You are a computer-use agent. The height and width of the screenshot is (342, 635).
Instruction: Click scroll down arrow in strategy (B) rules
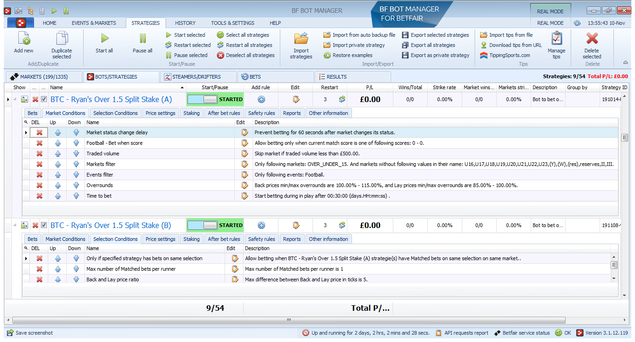coord(614,279)
